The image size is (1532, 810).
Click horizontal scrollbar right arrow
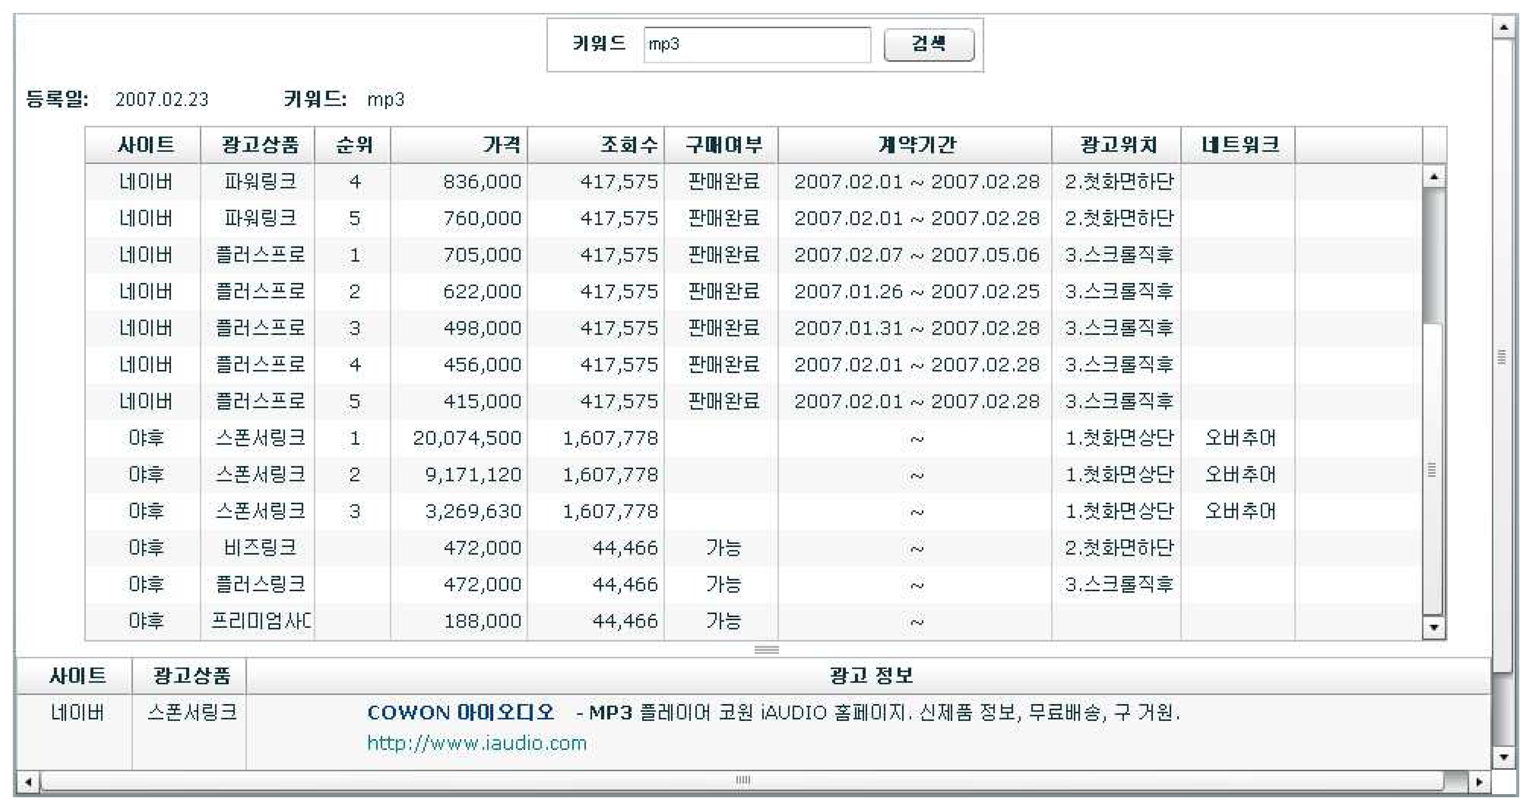click(1479, 782)
